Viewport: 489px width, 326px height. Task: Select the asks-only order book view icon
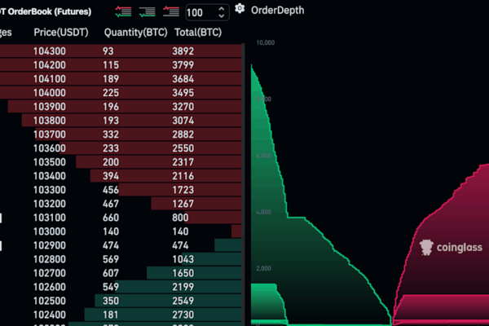click(171, 12)
